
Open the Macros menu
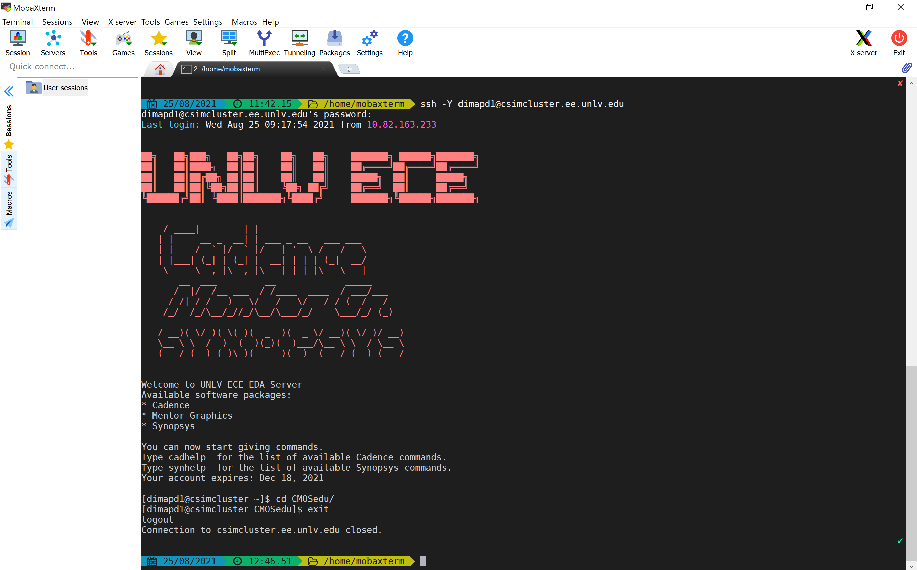244,22
